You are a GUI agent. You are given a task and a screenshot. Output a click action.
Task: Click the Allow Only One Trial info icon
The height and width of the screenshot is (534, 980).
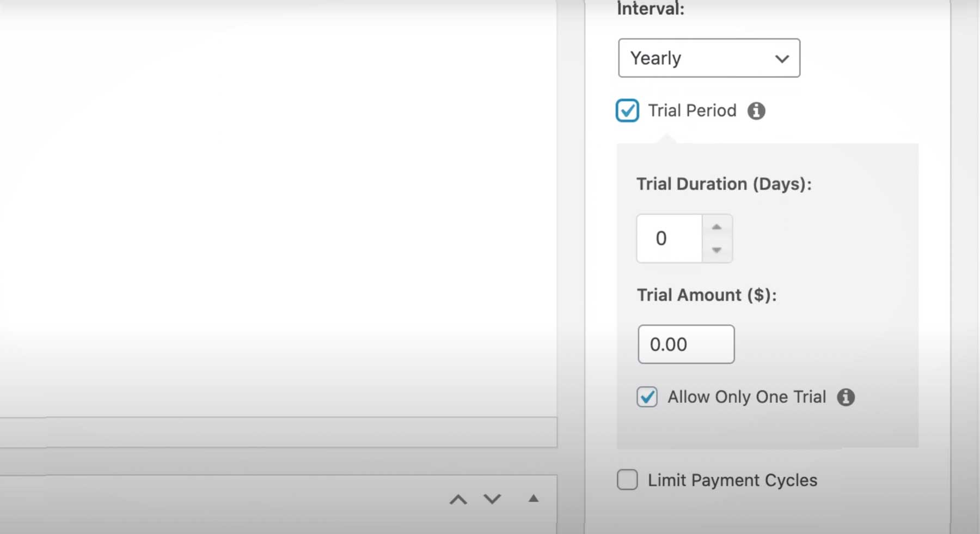tap(846, 397)
